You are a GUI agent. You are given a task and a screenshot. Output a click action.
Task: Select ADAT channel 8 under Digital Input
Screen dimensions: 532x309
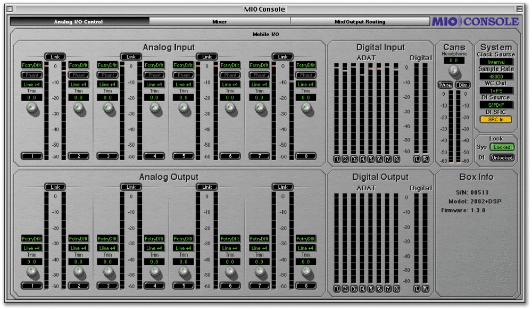tap(396, 159)
